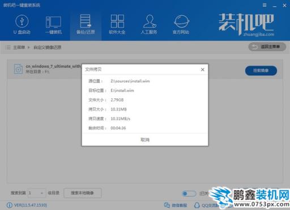290x210 pixels.
Task: Select the 一键装机 one-click install icon
Action: pos(53,25)
